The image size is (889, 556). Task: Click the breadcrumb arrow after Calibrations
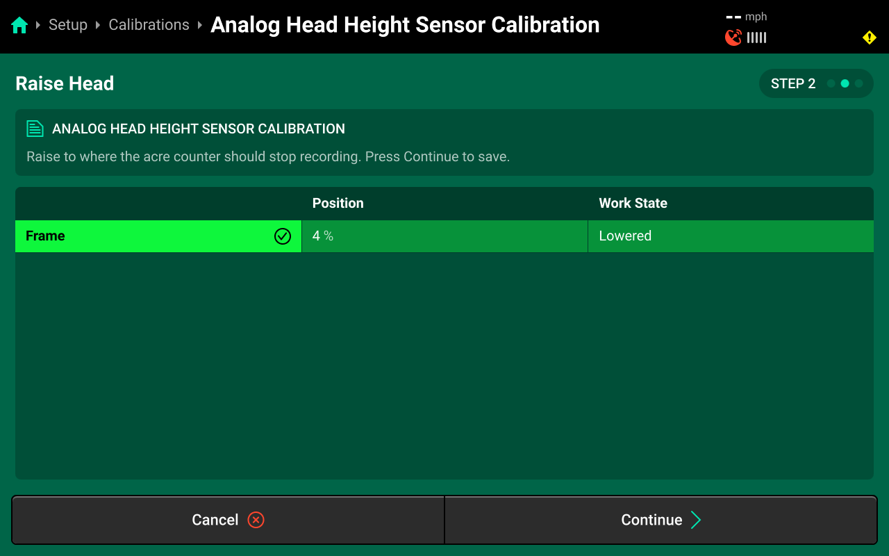(x=200, y=26)
